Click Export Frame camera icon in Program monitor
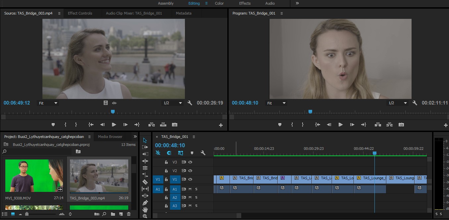Image resolution: width=449 pixels, height=220 pixels. (x=401, y=125)
